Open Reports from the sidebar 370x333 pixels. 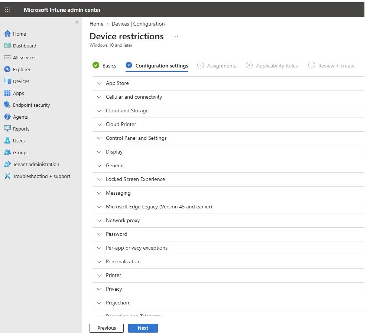click(x=21, y=129)
